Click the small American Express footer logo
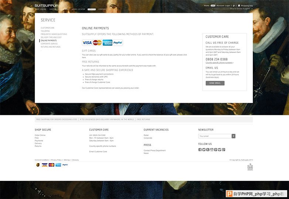Screen dimensions: 289x199 point(58,165)
